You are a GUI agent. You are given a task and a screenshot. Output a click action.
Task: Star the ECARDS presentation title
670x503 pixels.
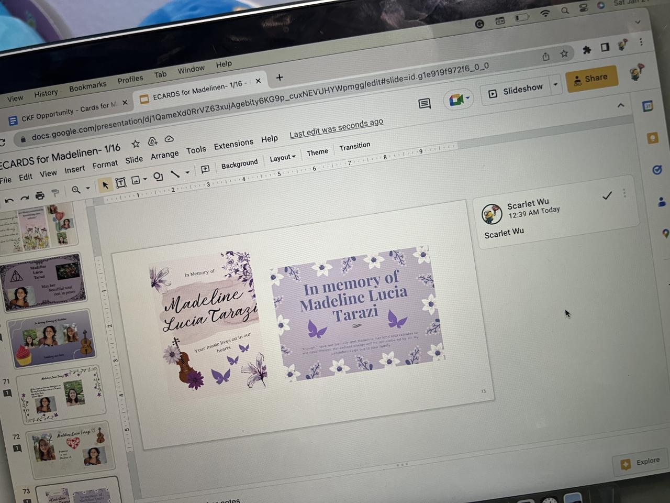(136, 144)
